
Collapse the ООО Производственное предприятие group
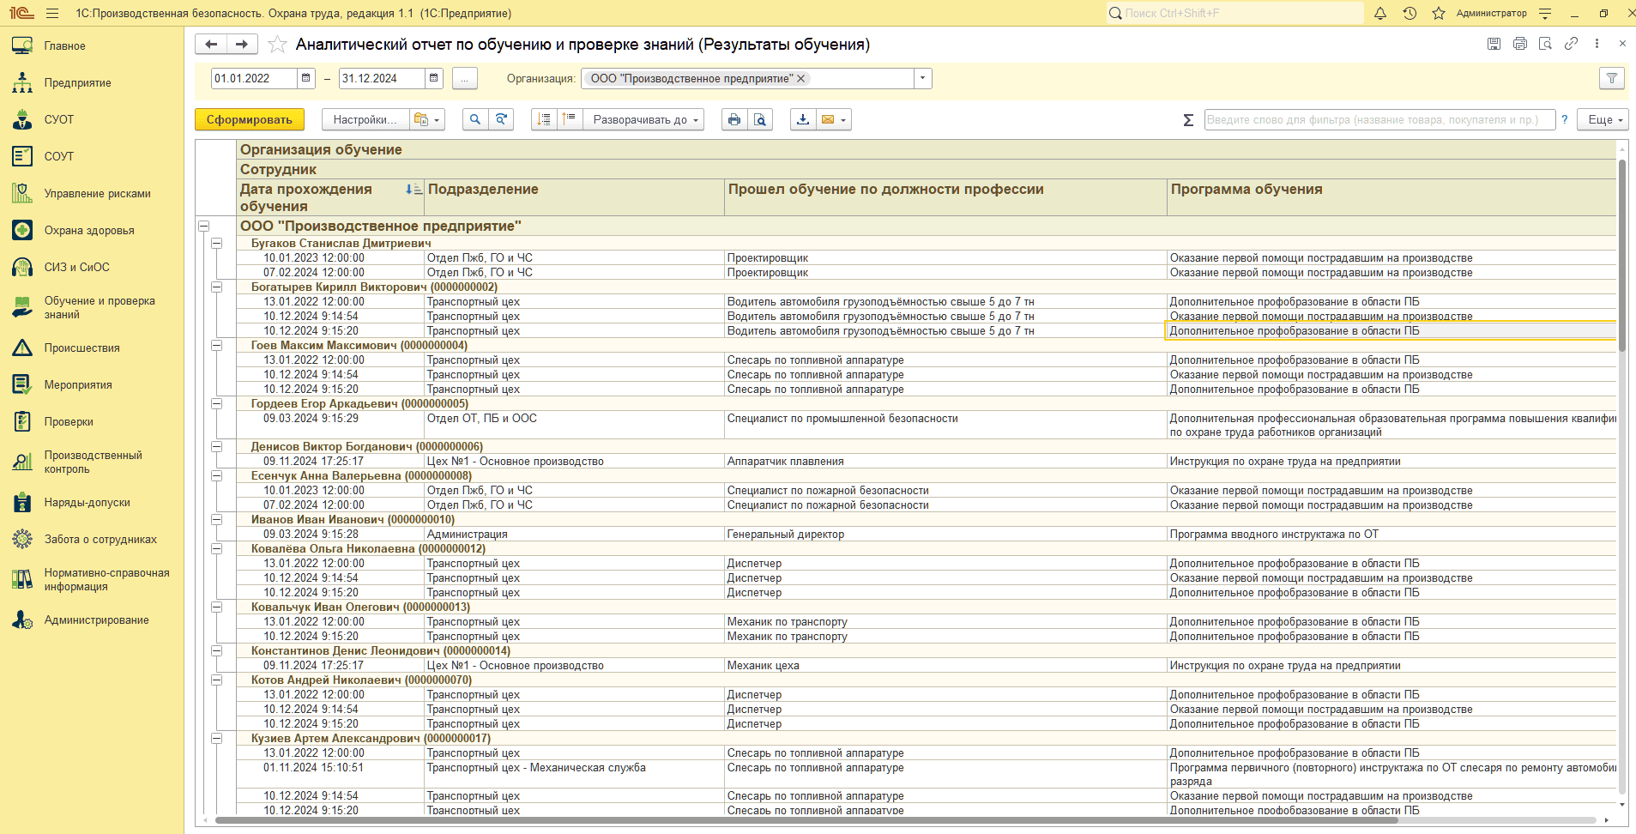coord(204,227)
